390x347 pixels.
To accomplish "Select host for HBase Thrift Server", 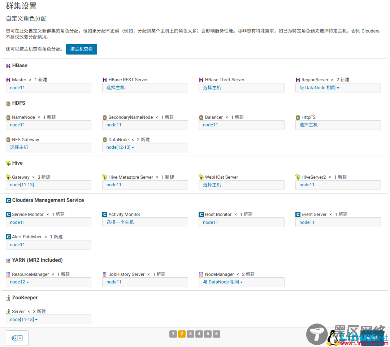I will pos(242,87).
